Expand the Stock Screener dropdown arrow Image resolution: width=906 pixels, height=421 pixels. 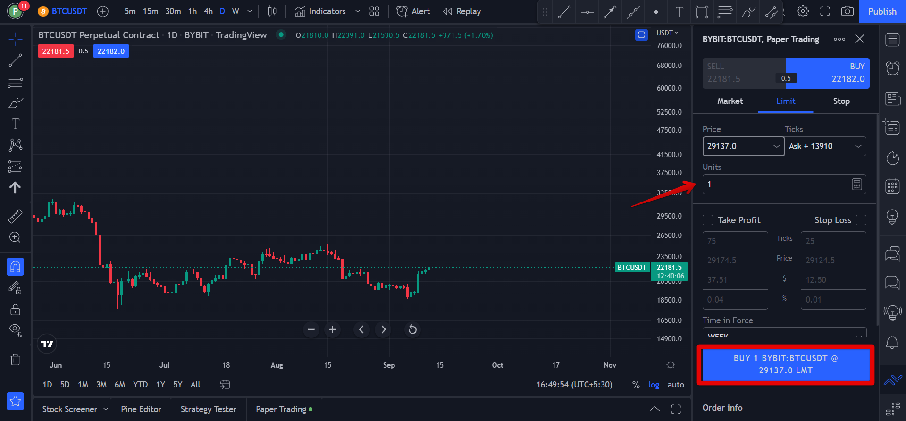(106, 409)
